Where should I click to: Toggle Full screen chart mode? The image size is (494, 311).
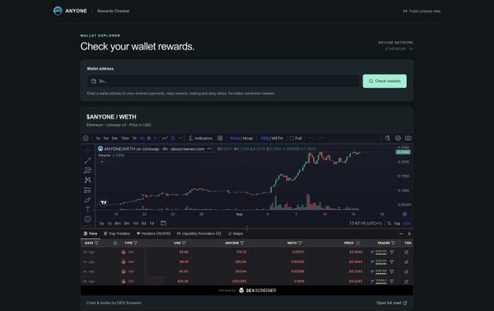pos(296,138)
